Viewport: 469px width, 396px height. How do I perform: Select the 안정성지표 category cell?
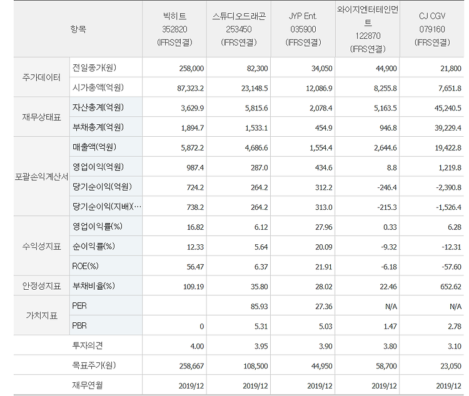coord(41,286)
